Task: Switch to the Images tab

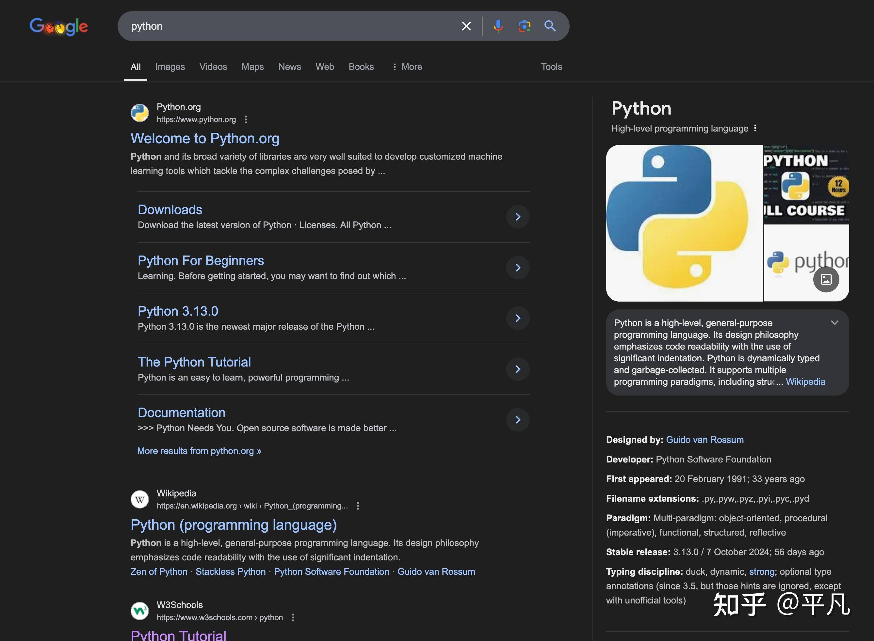Action: tap(170, 67)
